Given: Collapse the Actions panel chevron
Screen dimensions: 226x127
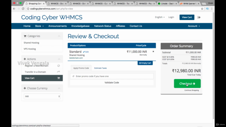Looking at the screenshot, I should coord(59,59).
